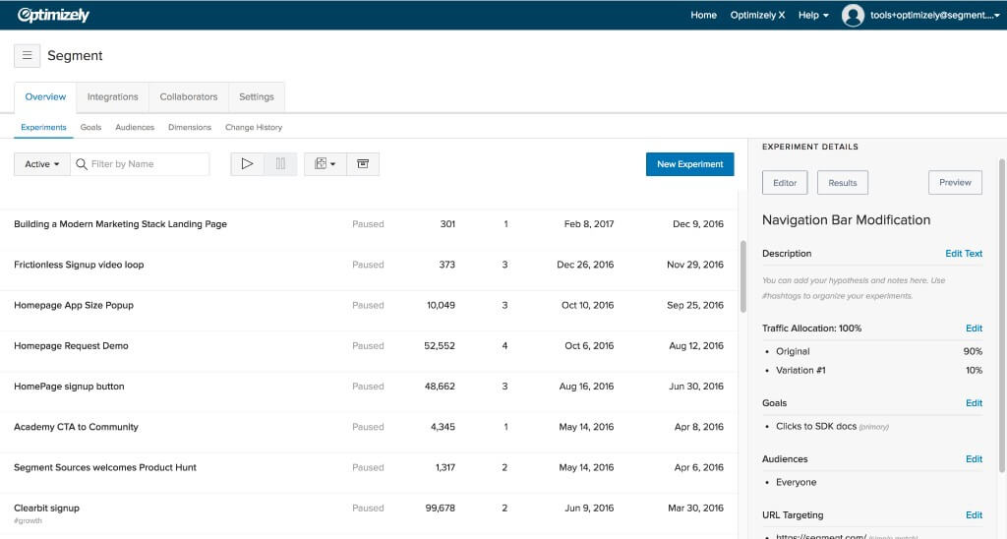This screenshot has width=1007, height=539.
Task: Edit the Goals section
Action: click(x=974, y=403)
